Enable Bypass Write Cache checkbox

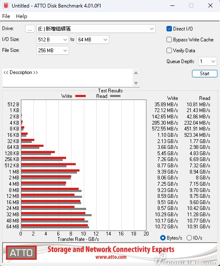coord(169,40)
